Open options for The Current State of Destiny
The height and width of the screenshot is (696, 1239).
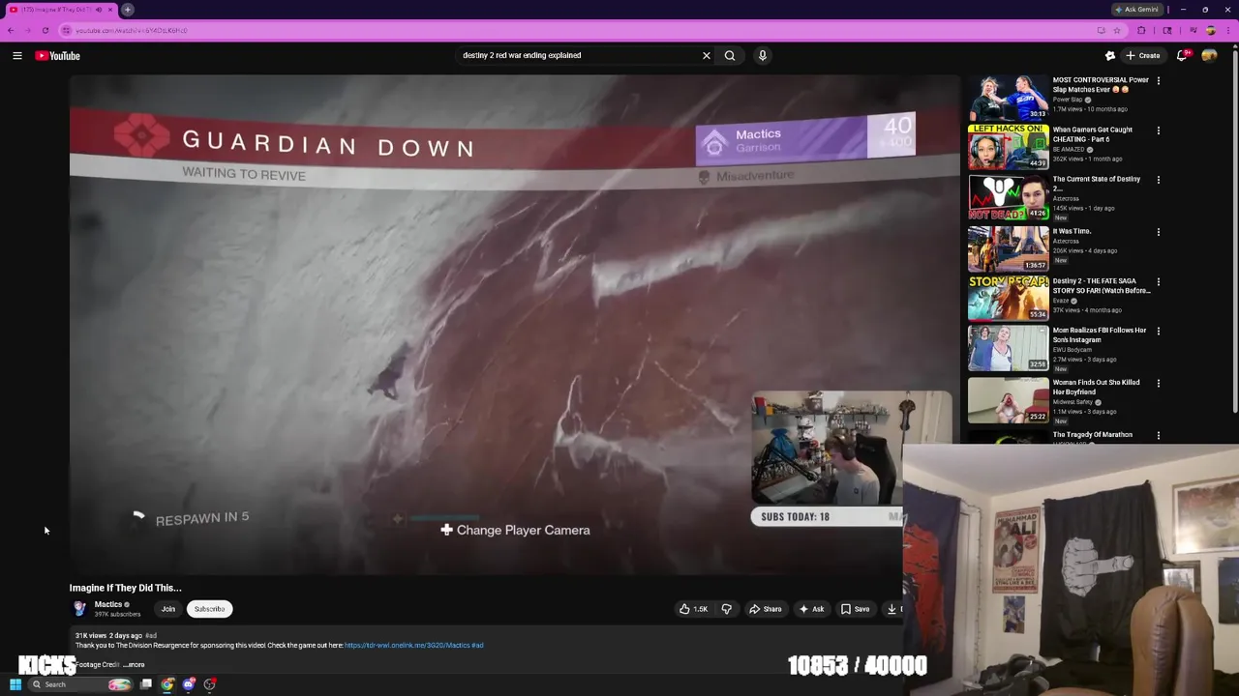(x=1158, y=180)
